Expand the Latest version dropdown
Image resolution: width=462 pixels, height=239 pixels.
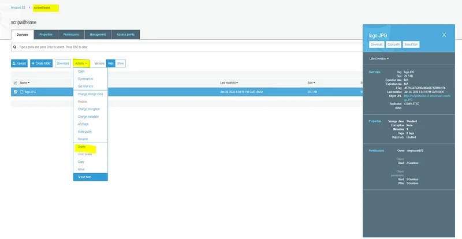point(379,59)
